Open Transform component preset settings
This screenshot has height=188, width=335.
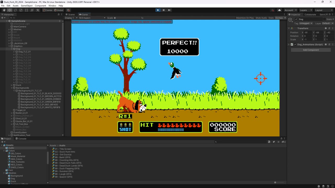[329, 28]
